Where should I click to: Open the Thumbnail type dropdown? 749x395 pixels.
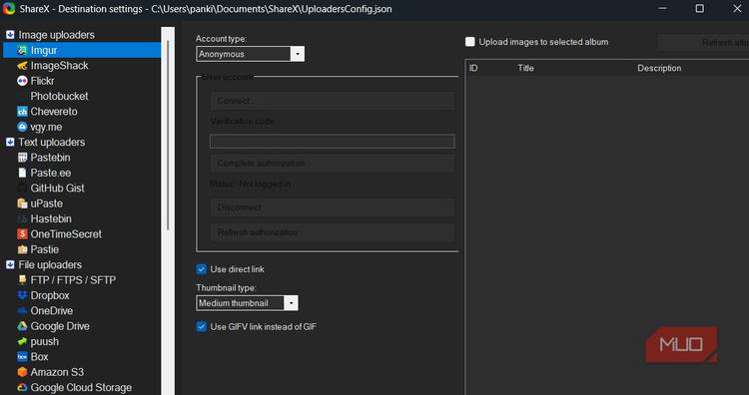247,303
